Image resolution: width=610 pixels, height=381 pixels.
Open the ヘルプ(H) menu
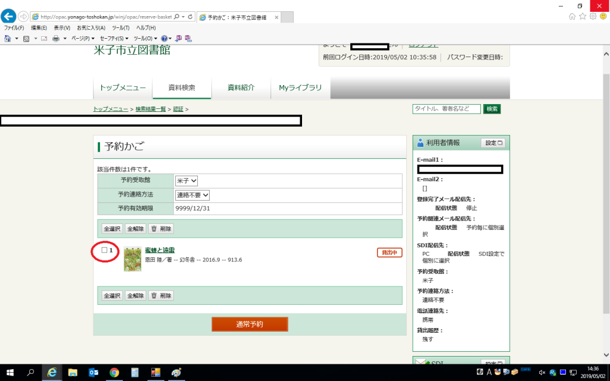click(146, 28)
